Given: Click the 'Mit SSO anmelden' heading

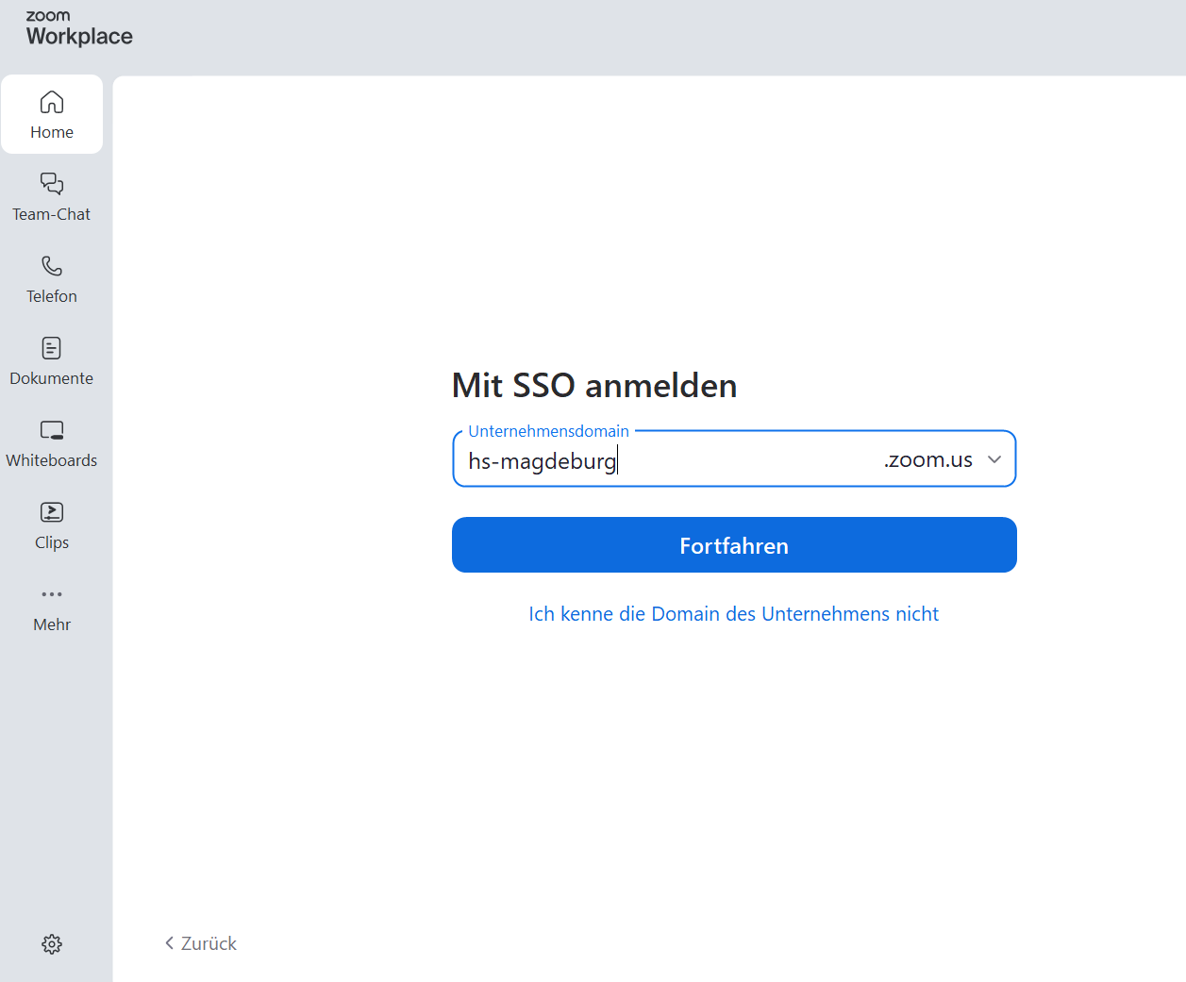Looking at the screenshot, I should 594,386.
